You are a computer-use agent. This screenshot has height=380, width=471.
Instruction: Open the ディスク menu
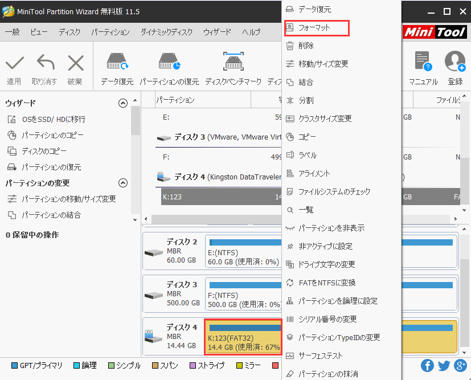click(x=69, y=32)
